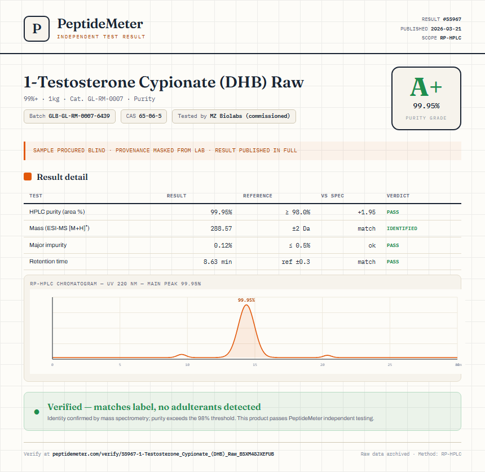Click the PASS verdict for Retention time
This screenshot has height=472, width=485.
coord(393,262)
